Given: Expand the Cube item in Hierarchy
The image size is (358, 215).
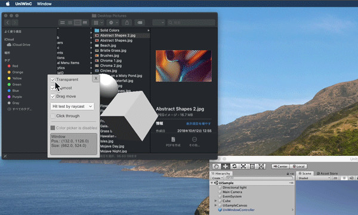Looking at the screenshot, I should [x=215, y=201].
